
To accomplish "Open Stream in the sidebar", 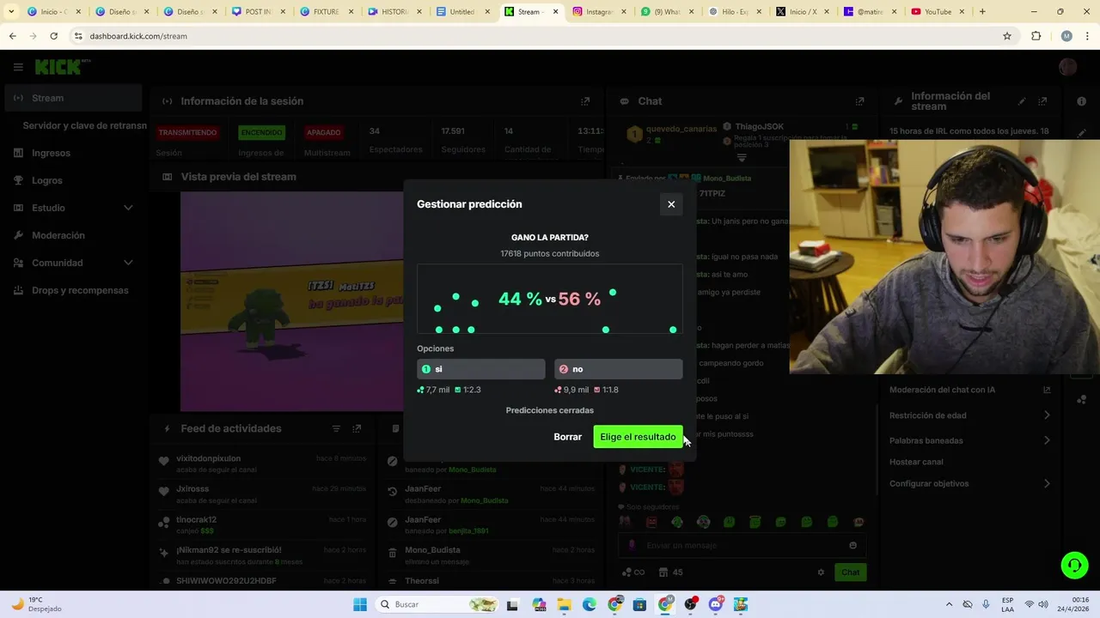I will coord(73,98).
